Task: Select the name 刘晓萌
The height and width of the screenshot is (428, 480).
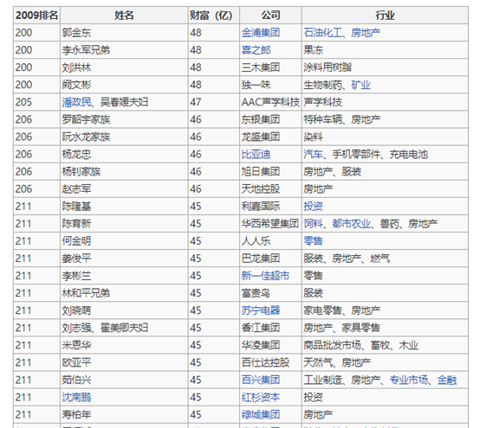Action: pyautogui.click(x=76, y=310)
